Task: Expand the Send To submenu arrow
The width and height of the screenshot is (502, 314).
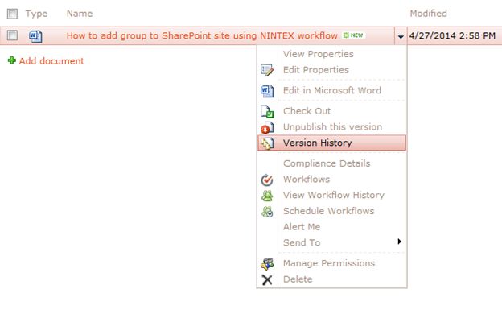Action: pyautogui.click(x=399, y=242)
